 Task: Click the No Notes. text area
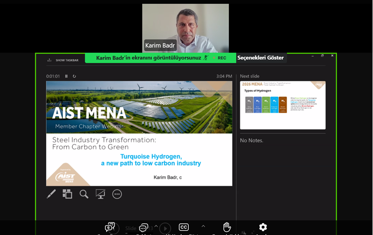click(251, 140)
